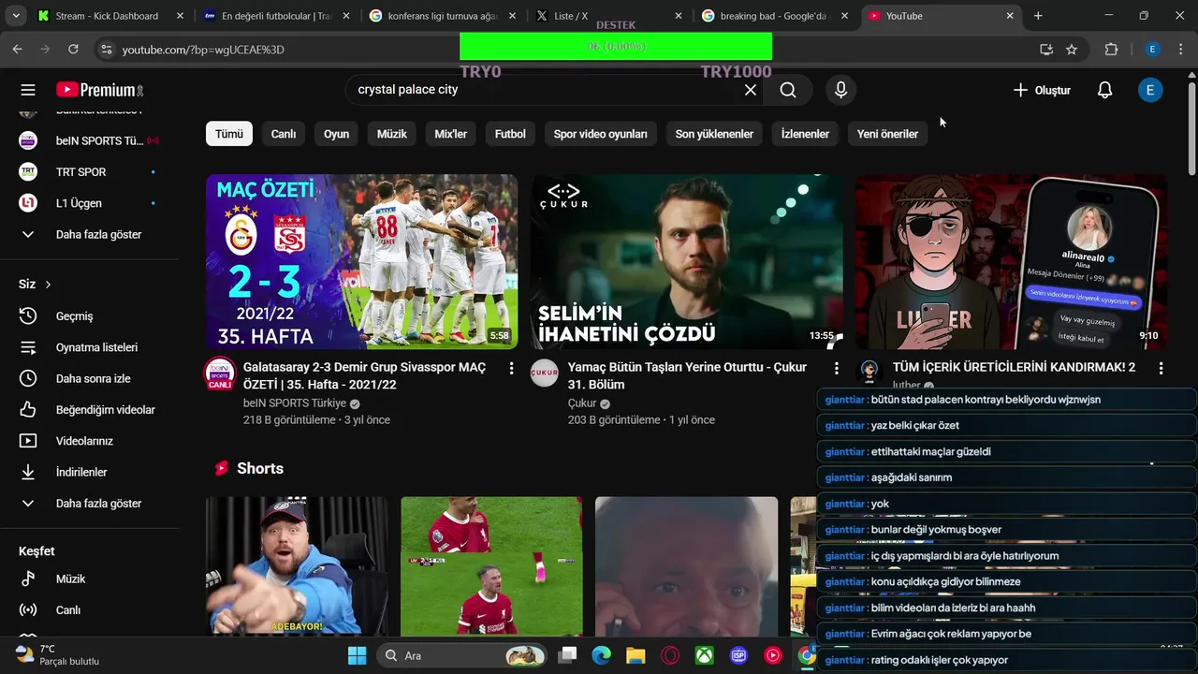Open the notifications bell
Viewport: 1198px width, 674px height.
click(1104, 90)
